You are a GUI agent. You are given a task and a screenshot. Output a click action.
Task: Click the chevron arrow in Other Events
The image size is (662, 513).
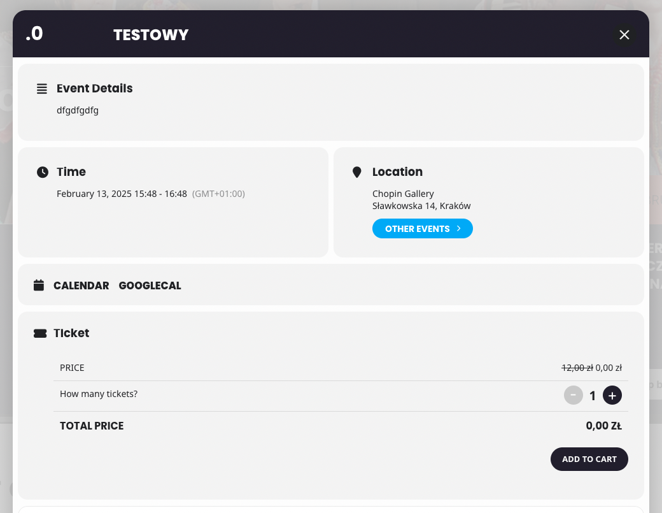[458, 228]
